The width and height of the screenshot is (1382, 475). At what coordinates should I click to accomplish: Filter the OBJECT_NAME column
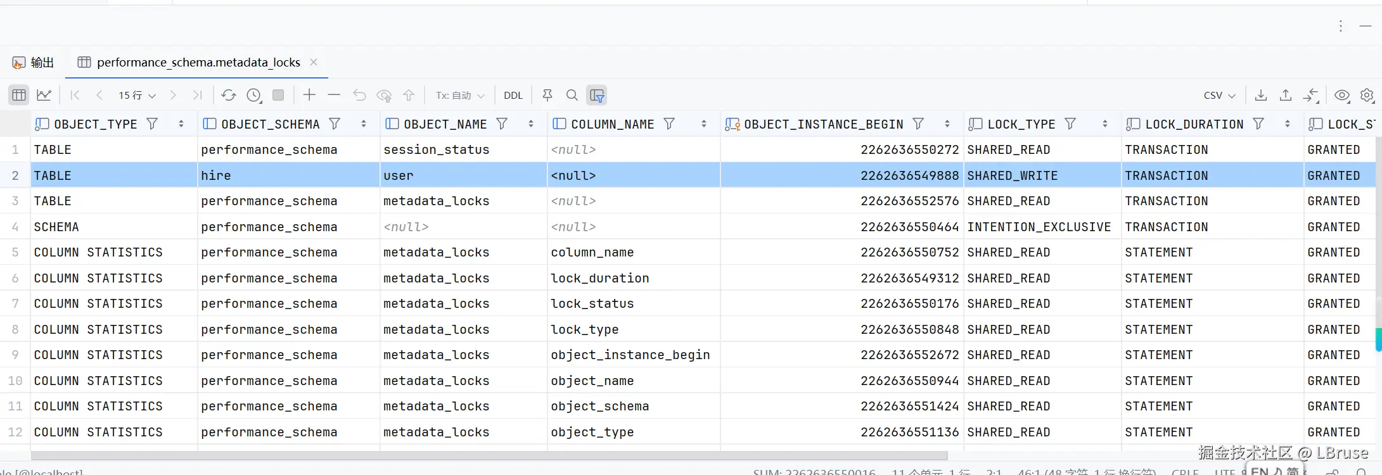[x=502, y=124]
